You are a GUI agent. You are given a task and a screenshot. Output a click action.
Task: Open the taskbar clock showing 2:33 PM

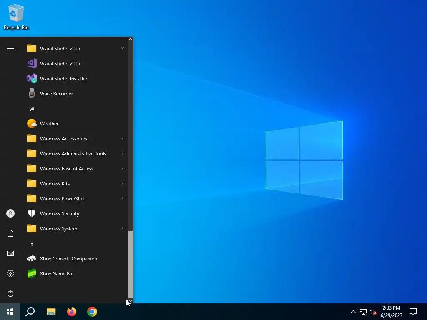391,312
